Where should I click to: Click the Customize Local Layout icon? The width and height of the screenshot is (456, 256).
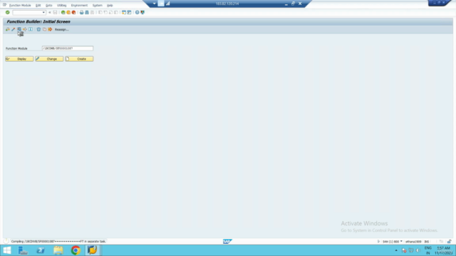click(142, 13)
